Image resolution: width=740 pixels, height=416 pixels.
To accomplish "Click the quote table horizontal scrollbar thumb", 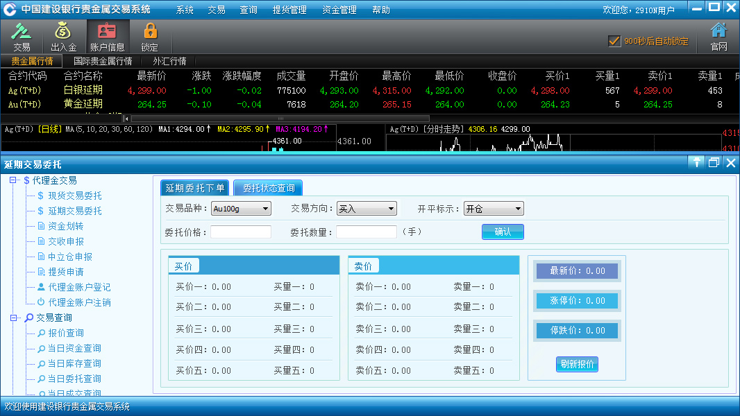I will 280,119.
